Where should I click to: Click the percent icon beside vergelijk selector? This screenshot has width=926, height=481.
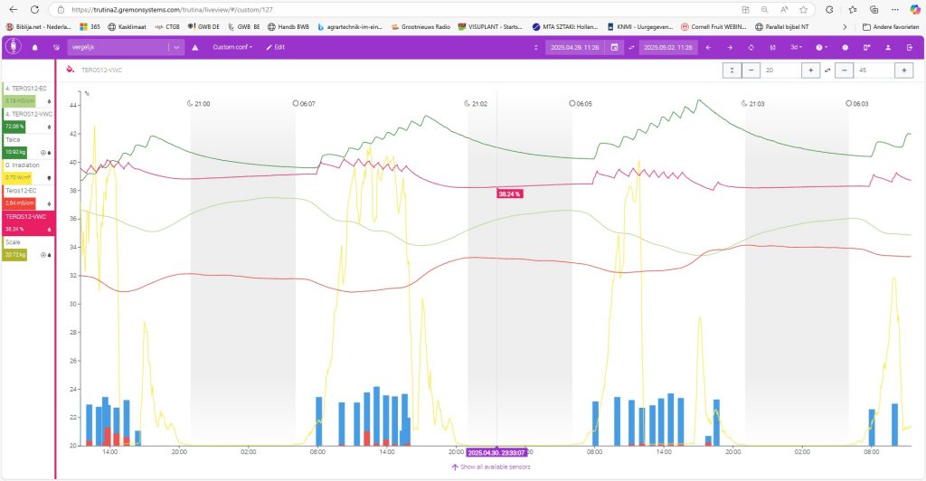click(56, 47)
